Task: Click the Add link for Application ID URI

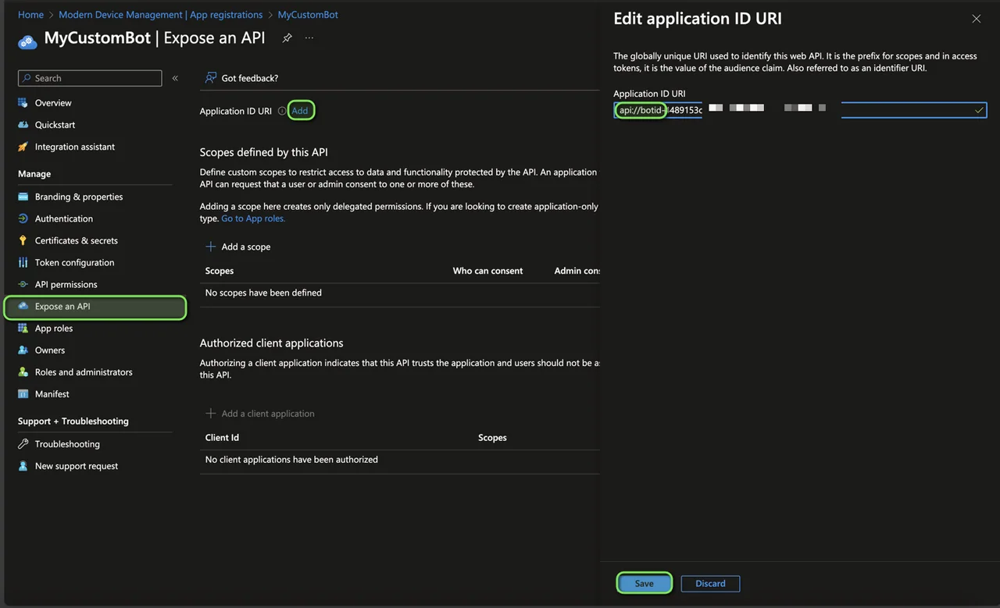Action: pyautogui.click(x=300, y=111)
